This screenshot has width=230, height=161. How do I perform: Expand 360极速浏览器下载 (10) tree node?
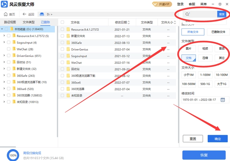pyautogui.click(x=4, y=82)
